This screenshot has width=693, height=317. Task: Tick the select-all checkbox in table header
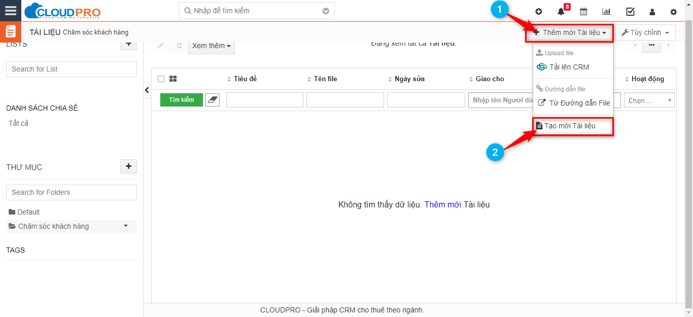pos(161,79)
